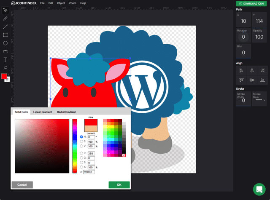Click the B blue input field
This screenshot has width=270, height=200.
pos(91,163)
